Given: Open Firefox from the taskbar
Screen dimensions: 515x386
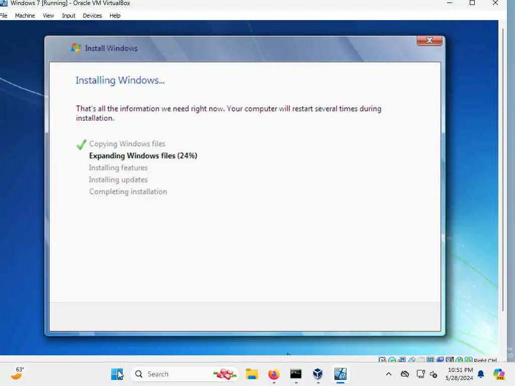Looking at the screenshot, I should coord(274,374).
